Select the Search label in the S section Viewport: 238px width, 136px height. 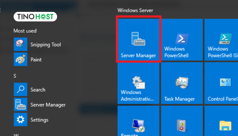coord(38,90)
